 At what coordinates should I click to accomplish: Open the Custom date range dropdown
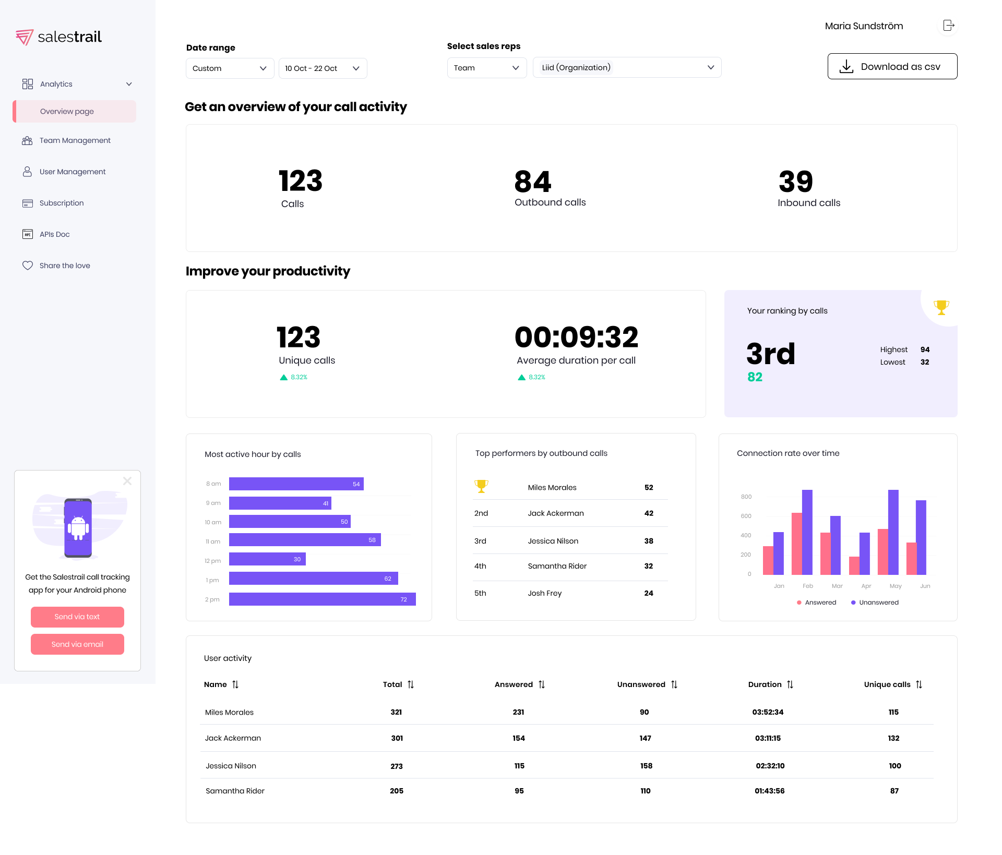(230, 68)
